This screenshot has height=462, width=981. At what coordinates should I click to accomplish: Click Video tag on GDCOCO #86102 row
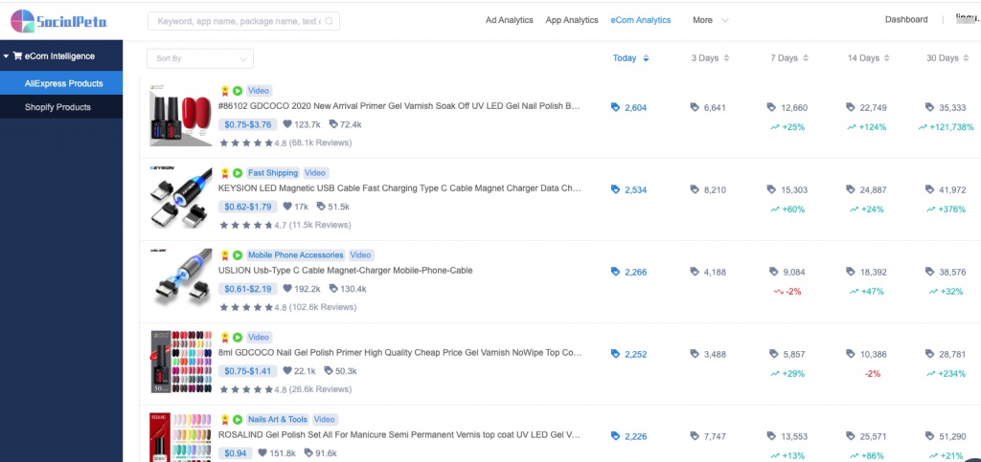259,91
